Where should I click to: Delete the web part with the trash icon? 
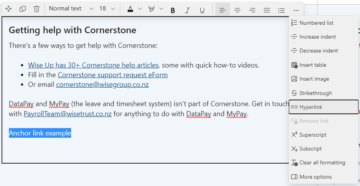pos(36,9)
